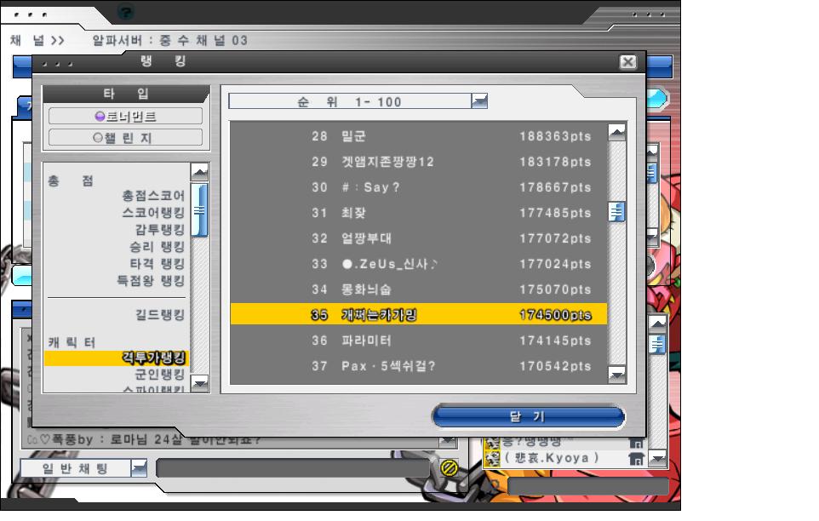Click category list scrollbar down arrow
Viewport: 819px width, 521px height.
click(199, 383)
